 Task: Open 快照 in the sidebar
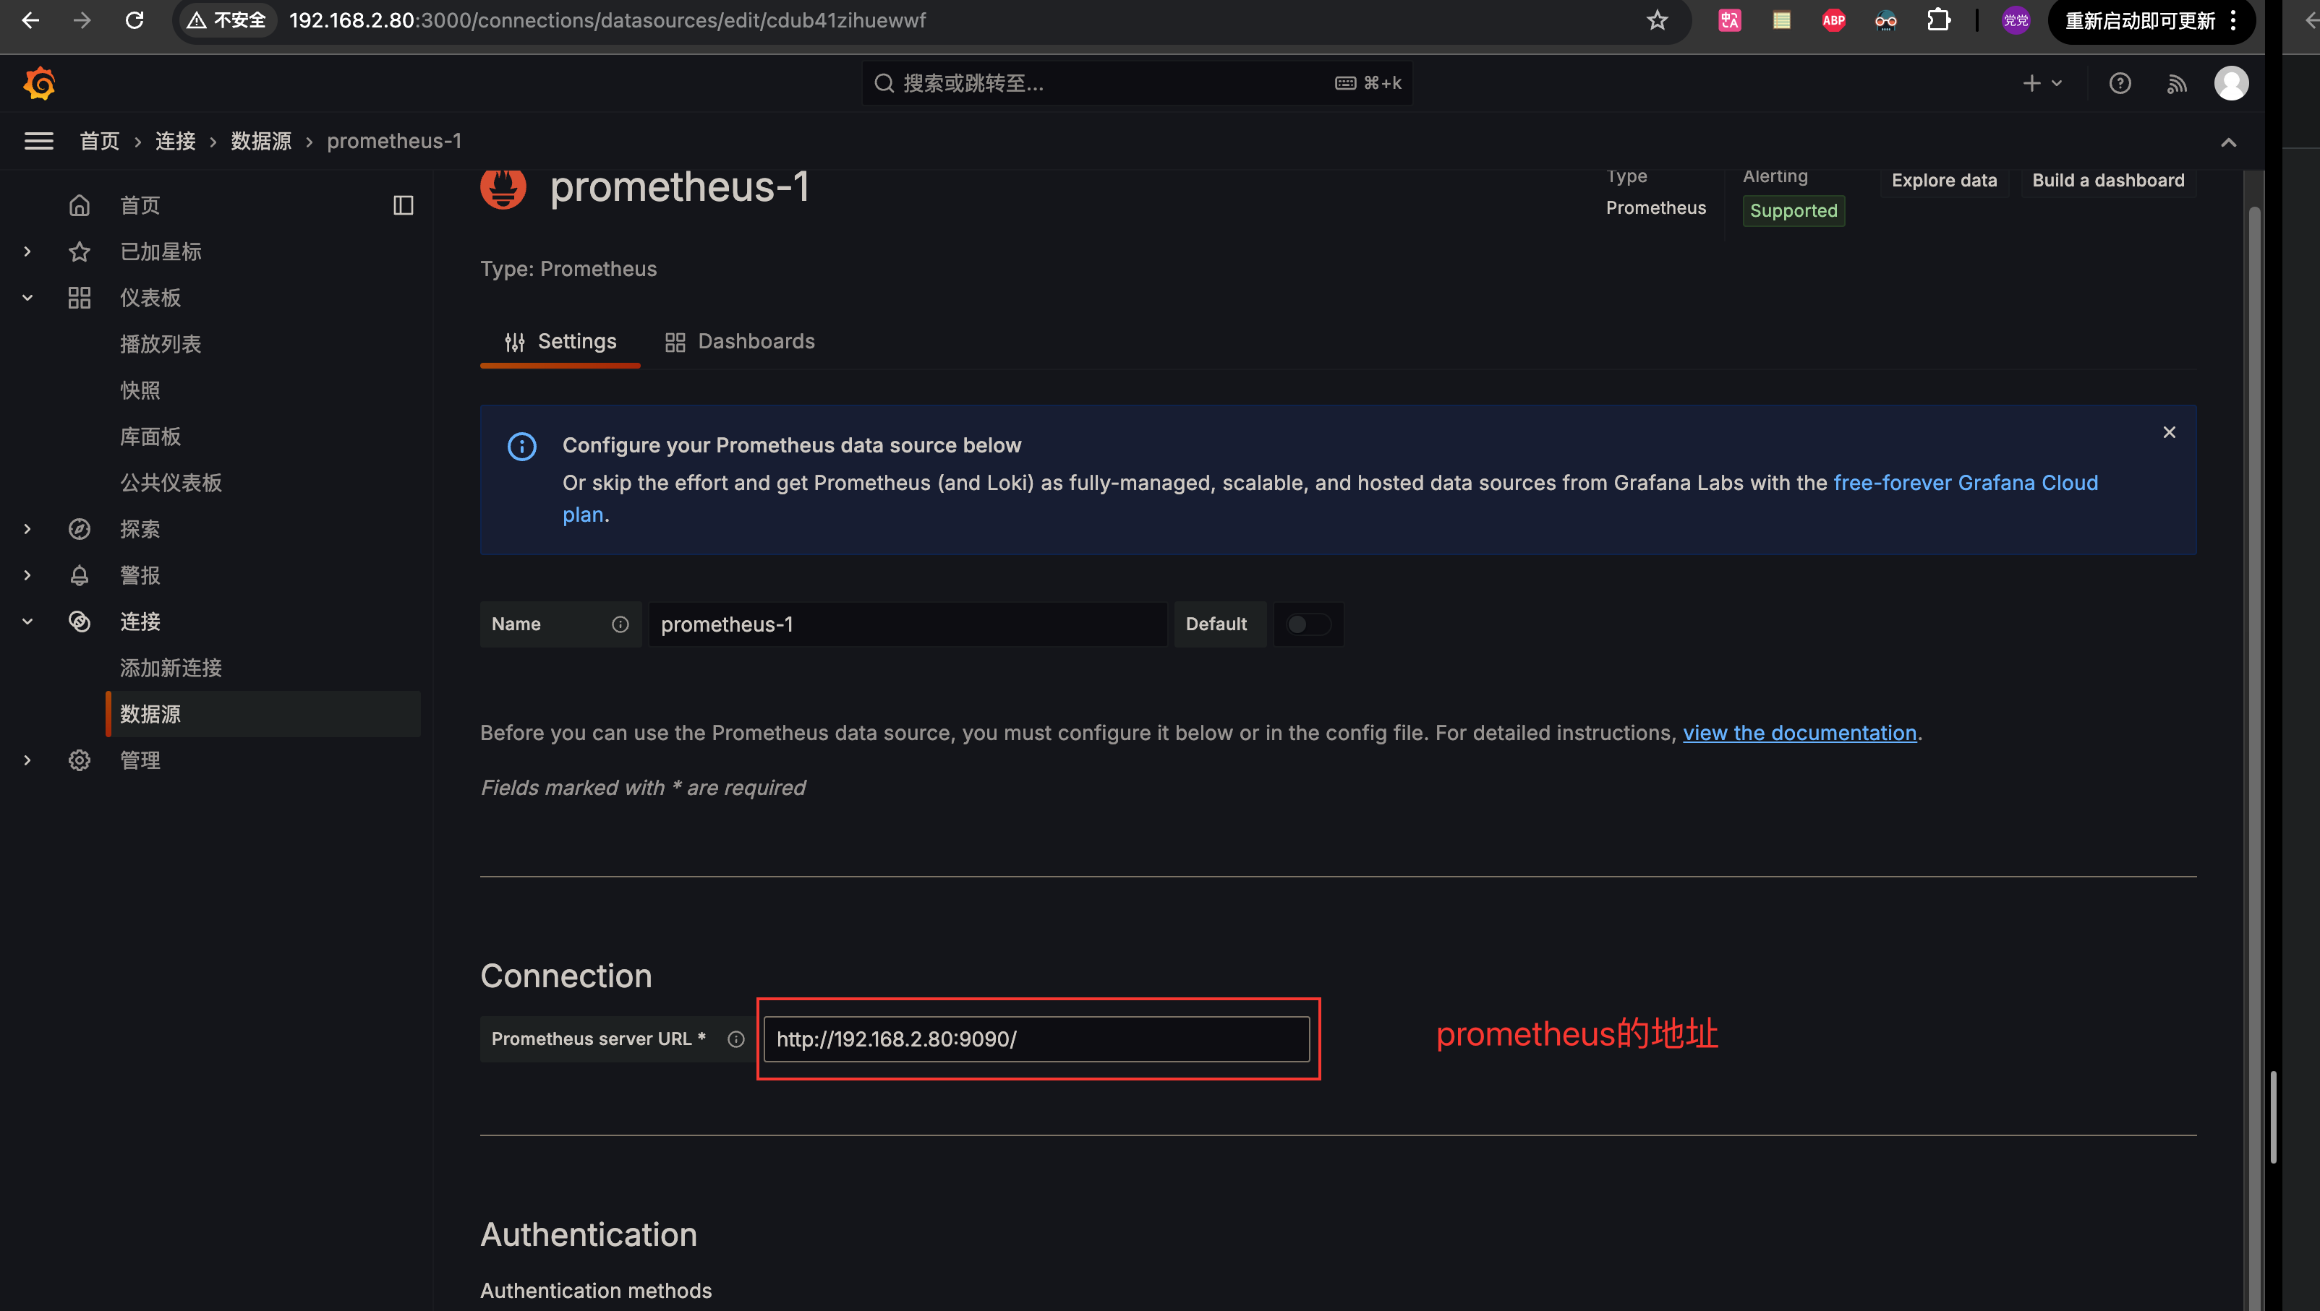pos(140,390)
